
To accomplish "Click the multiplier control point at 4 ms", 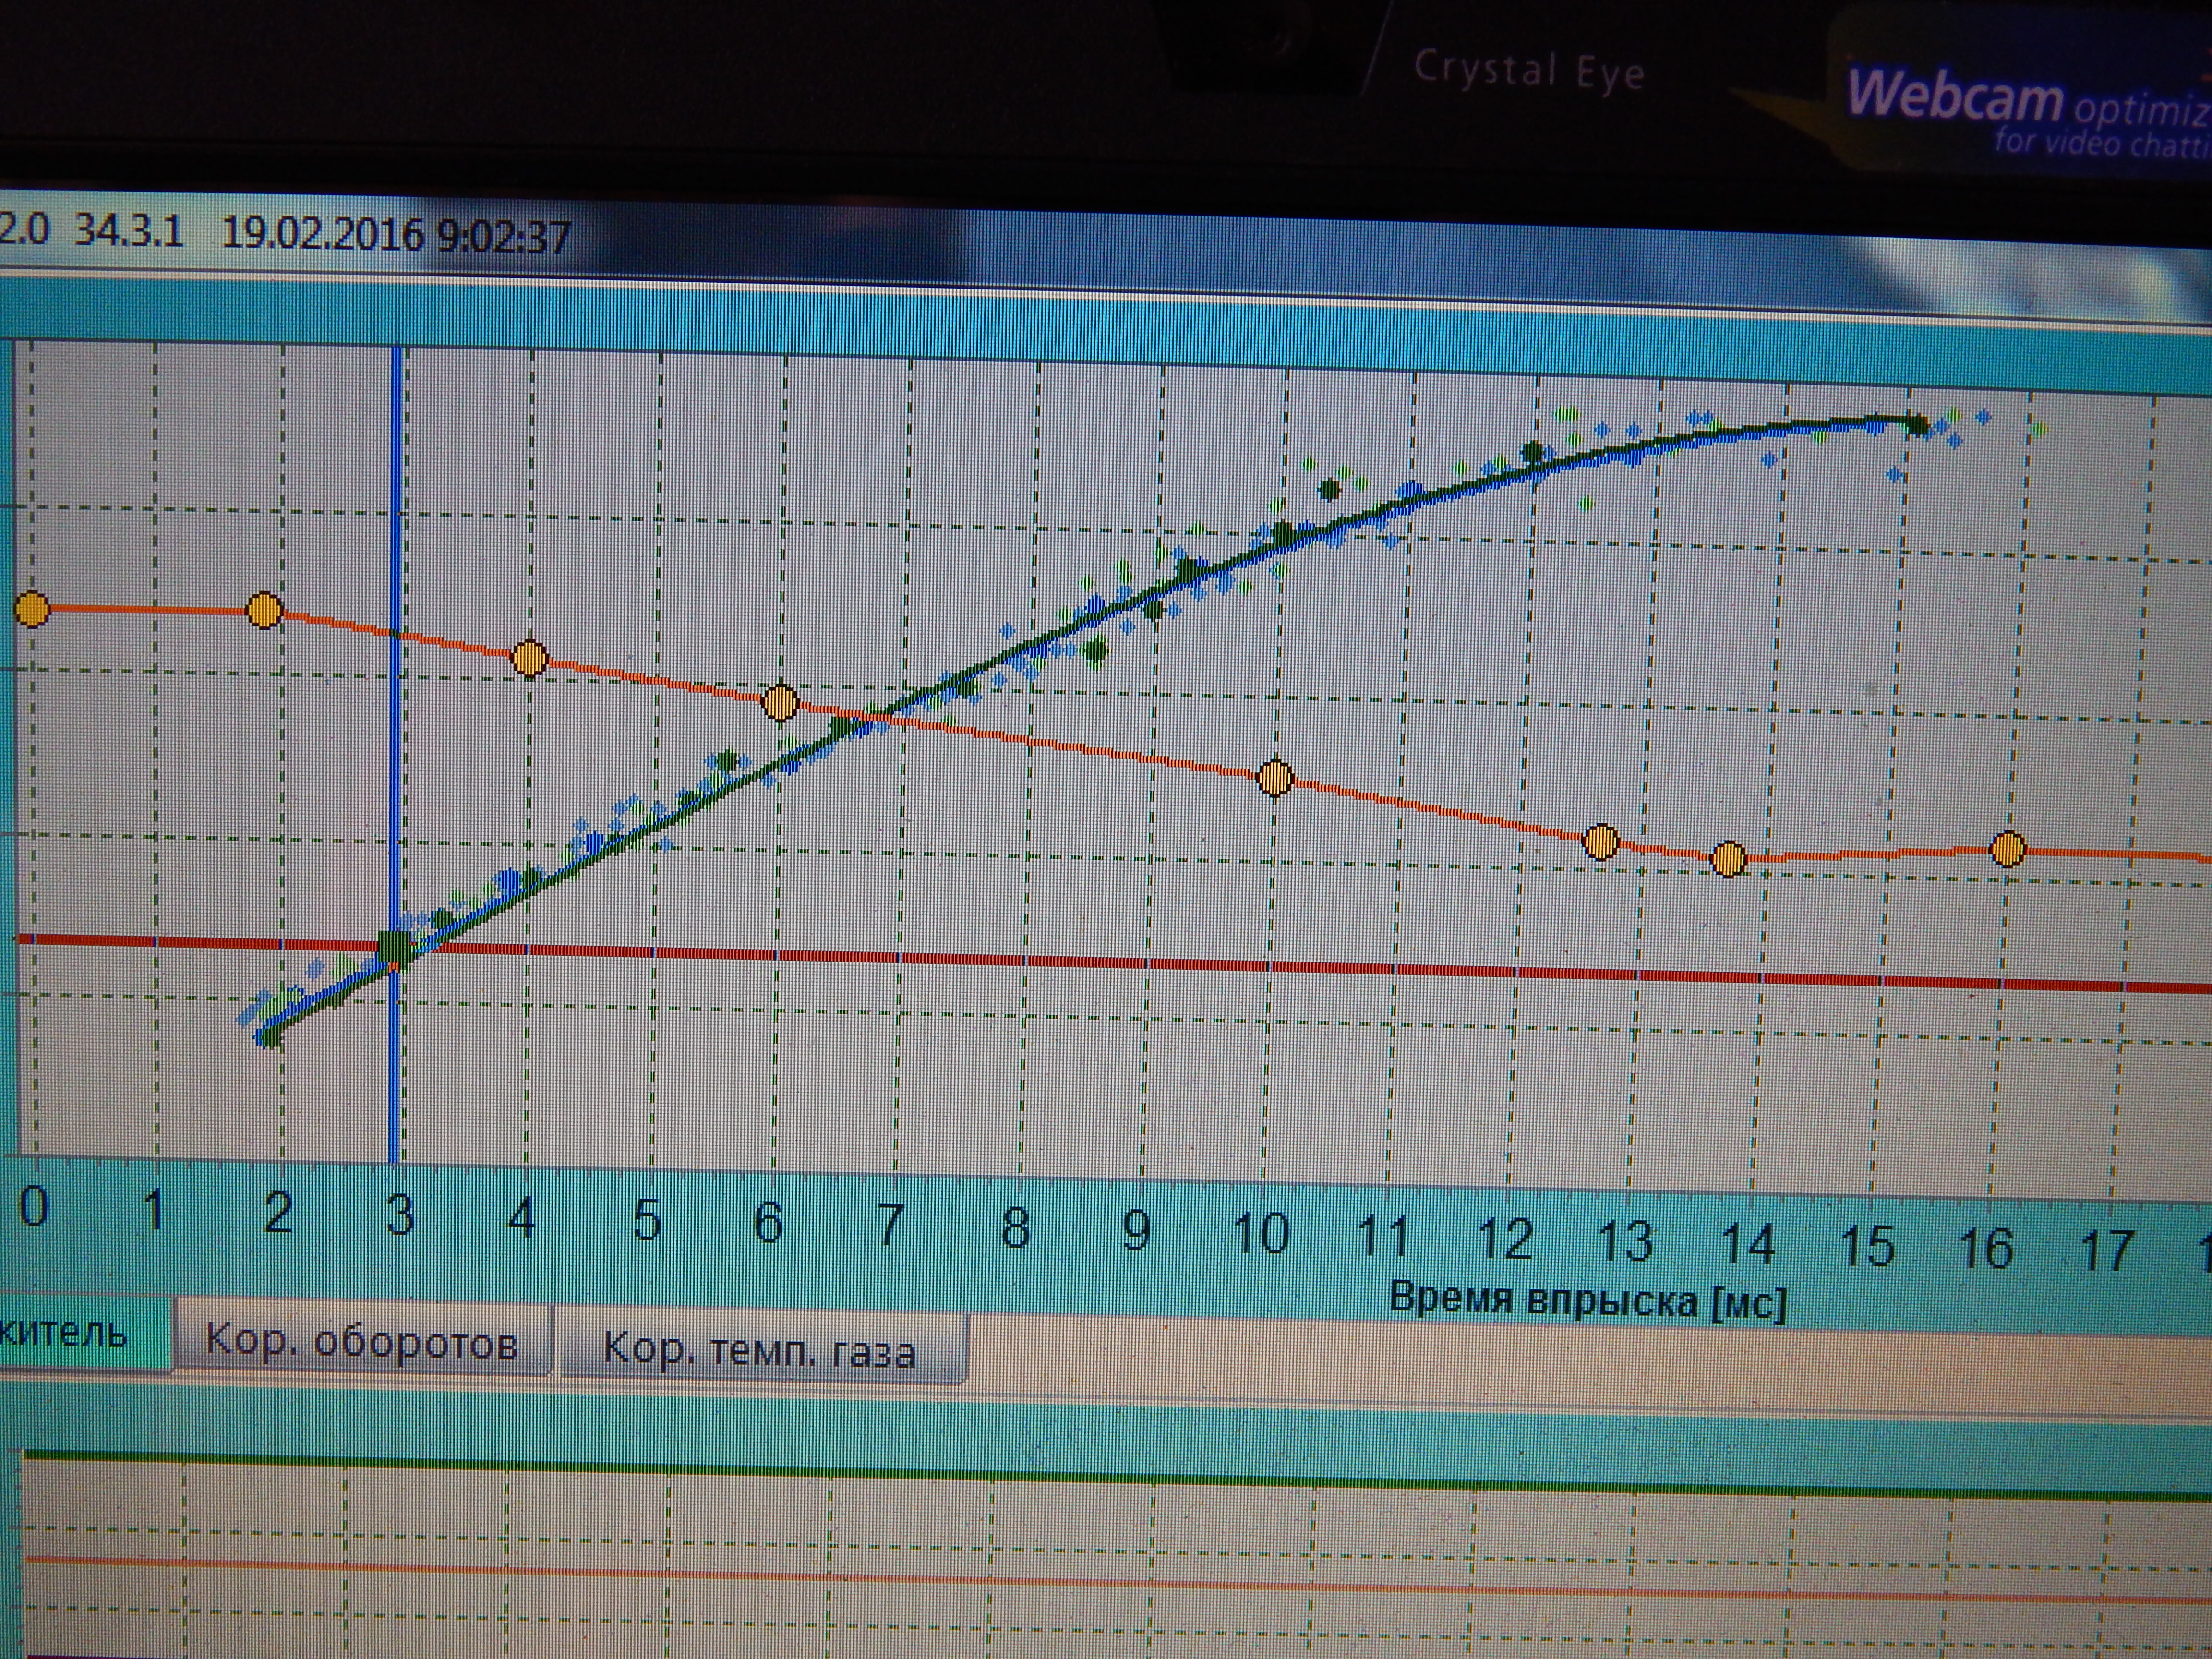I will click(x=529, y=658).
